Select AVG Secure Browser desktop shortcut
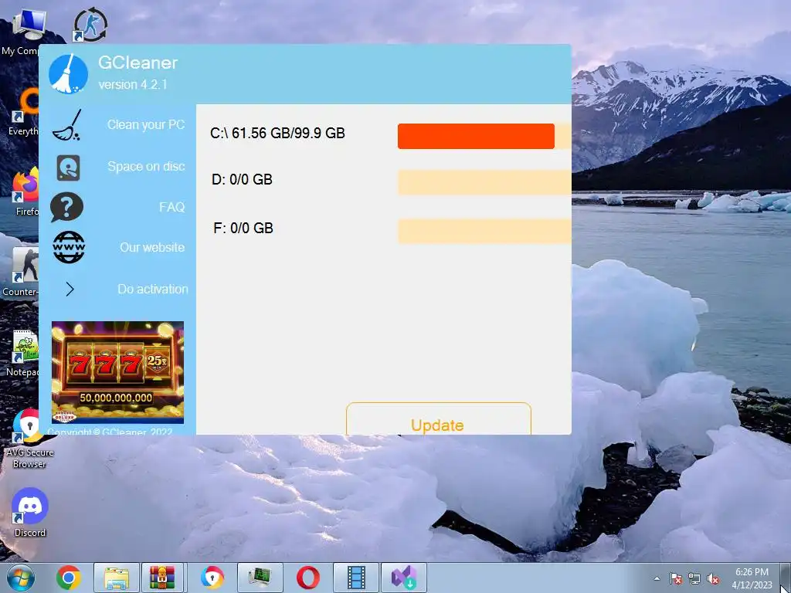791x593 pixels. (x=29, y=439)
